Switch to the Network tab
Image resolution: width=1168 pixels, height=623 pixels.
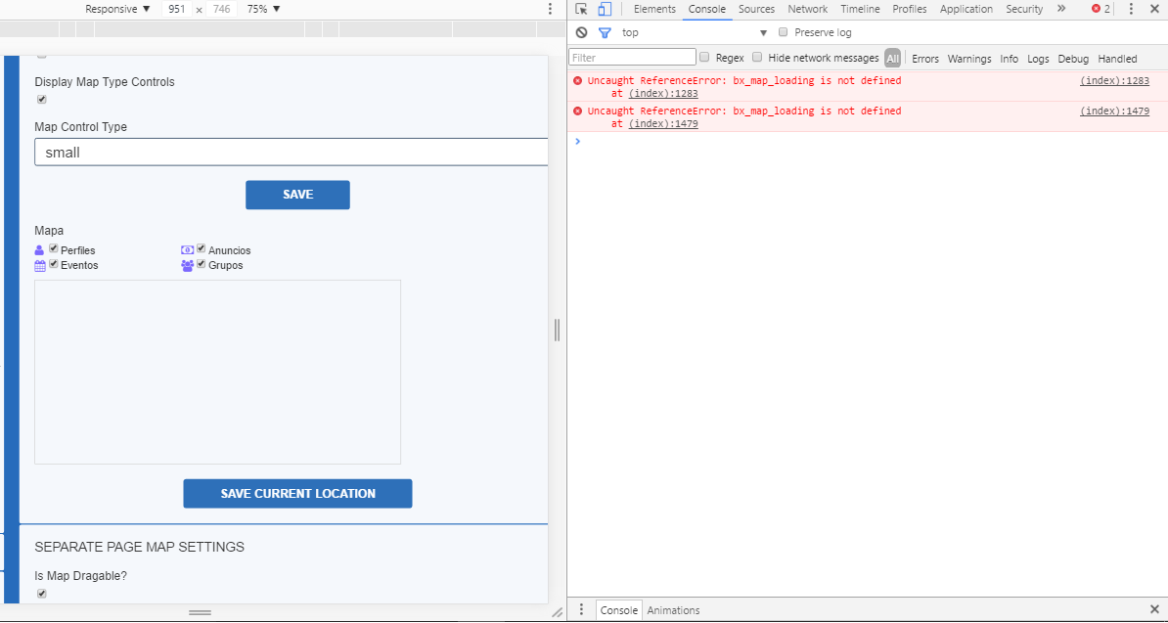(807, 9)
